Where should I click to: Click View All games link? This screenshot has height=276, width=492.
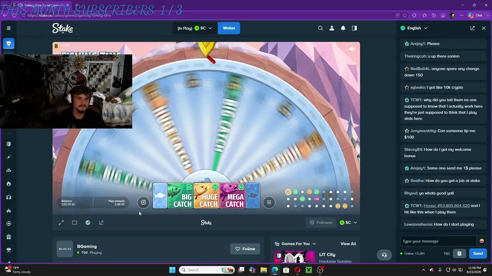click(348, 244)
